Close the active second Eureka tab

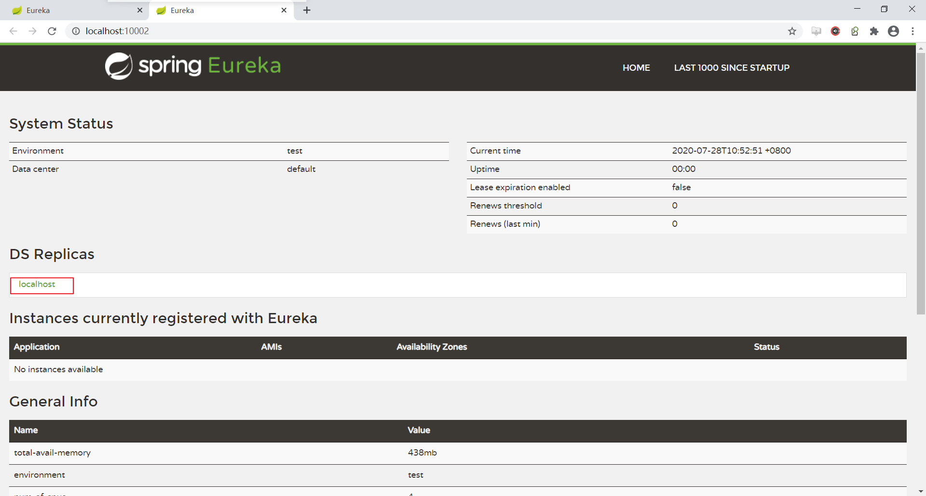coord(284,10)
